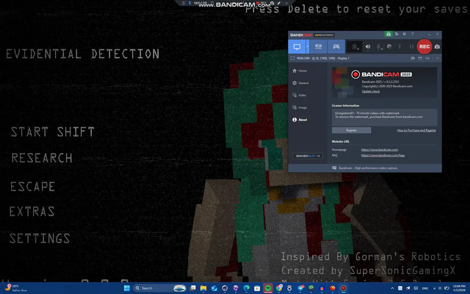Viewport: 470px width, 294px height.
Task: Open File Explorer from the taskbar
Action: [x=203, y=288]
